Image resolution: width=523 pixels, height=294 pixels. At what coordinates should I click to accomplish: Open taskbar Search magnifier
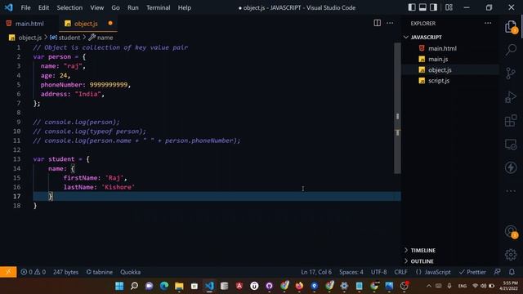pos(134,286)
